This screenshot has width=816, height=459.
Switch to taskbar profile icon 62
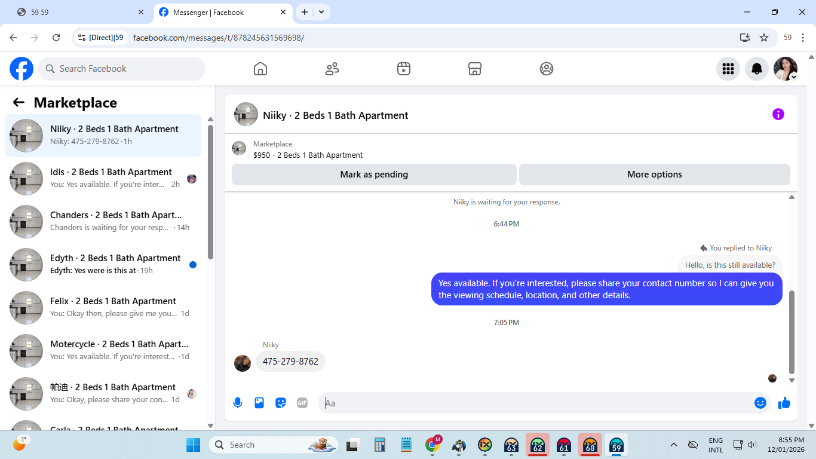click(538, 445)
